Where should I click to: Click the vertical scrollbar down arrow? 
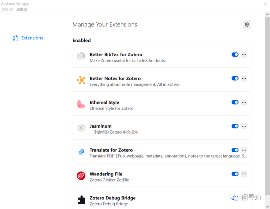pyautogui.click(x=267, y=206)
